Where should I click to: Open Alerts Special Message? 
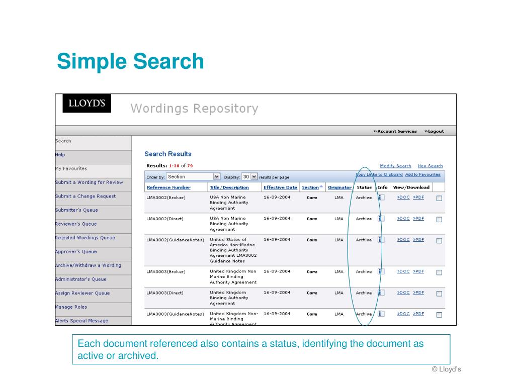tap(93, 321)
